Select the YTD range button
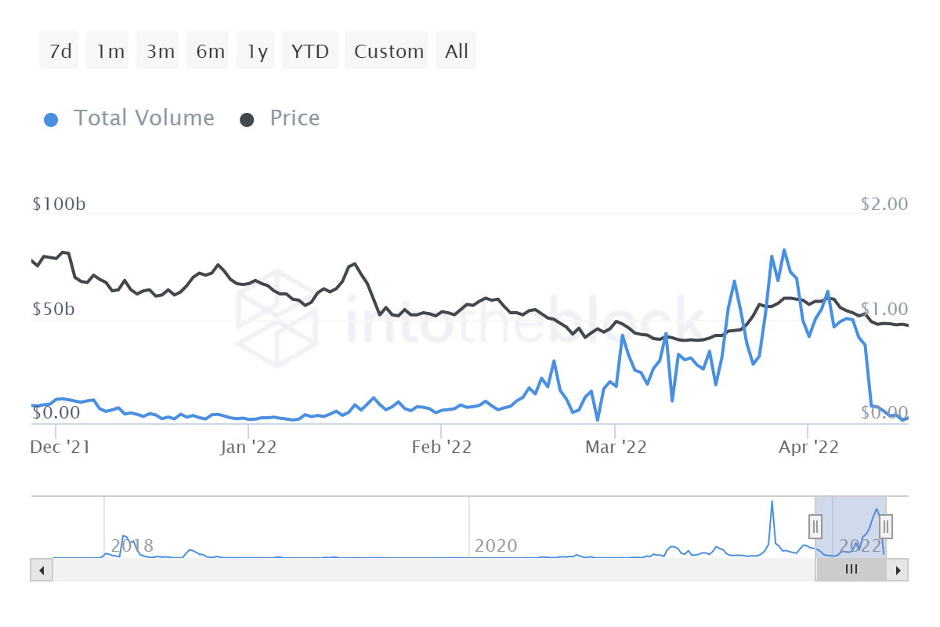Screen dimensions: 940x627 (309, 50)
